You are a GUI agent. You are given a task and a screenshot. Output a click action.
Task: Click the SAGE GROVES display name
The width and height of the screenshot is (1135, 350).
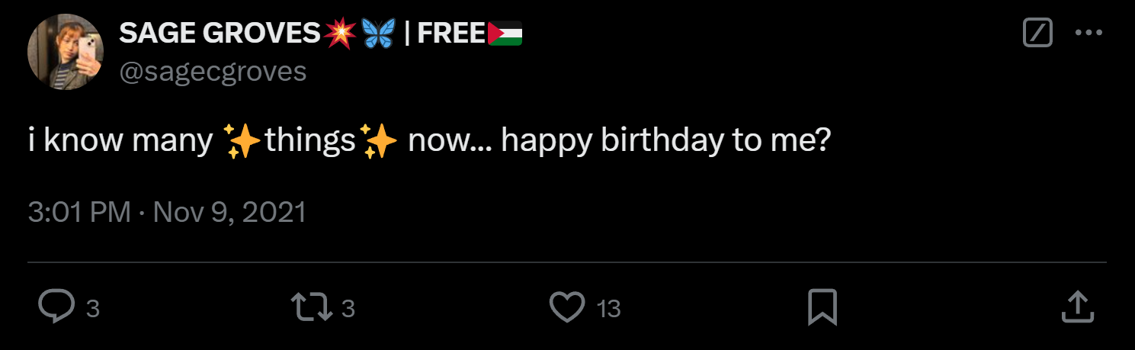point(220,34)
